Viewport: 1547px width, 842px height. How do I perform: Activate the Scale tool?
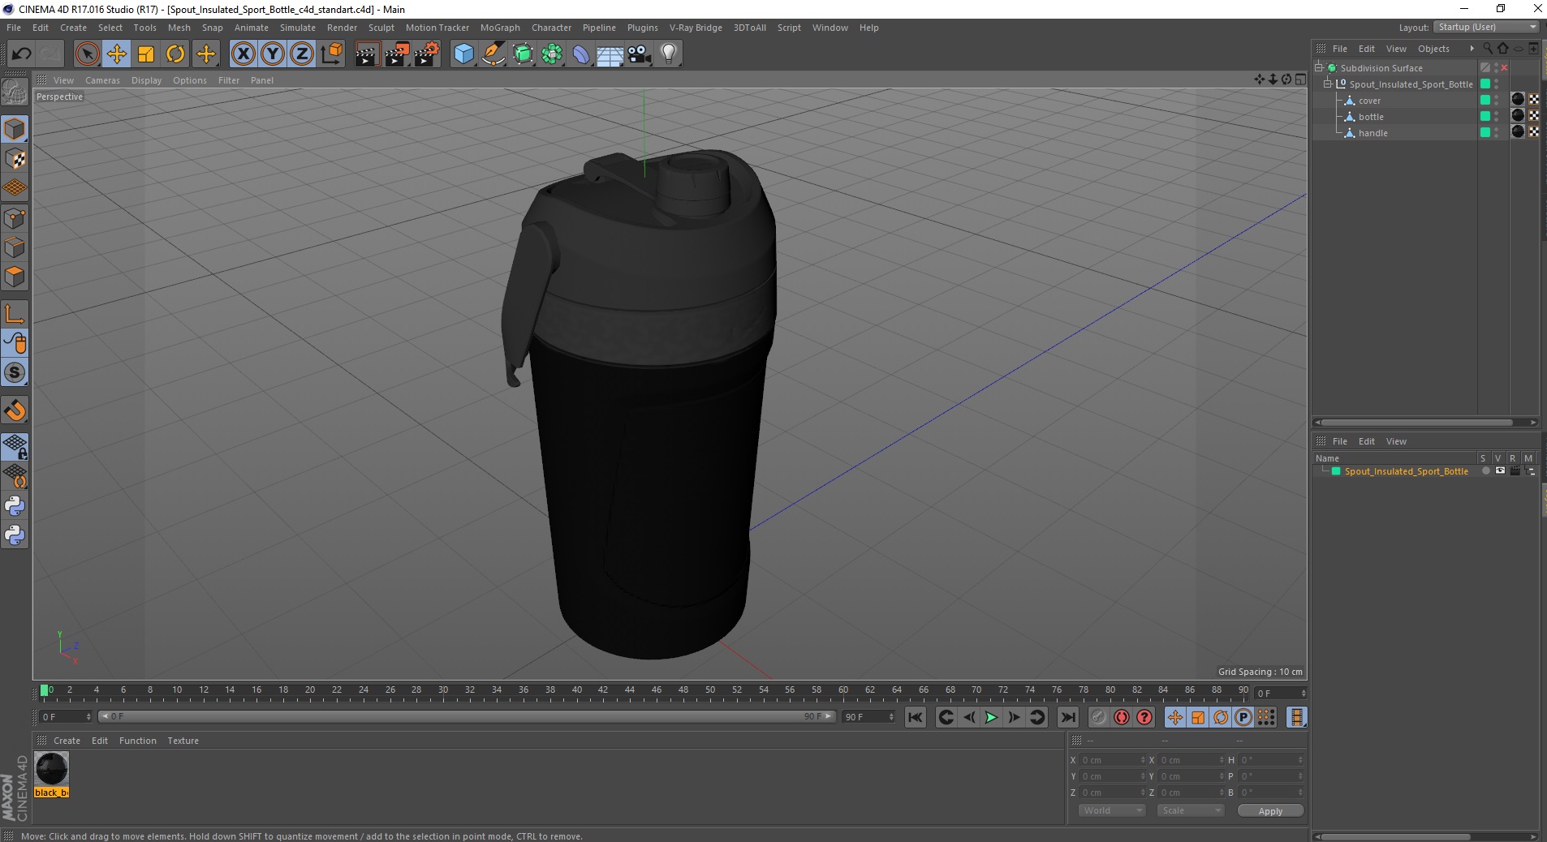point(146,54)
